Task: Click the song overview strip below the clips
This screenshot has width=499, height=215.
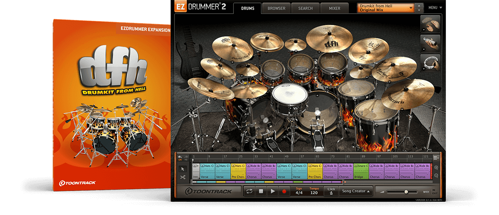Action: point(268,182)
